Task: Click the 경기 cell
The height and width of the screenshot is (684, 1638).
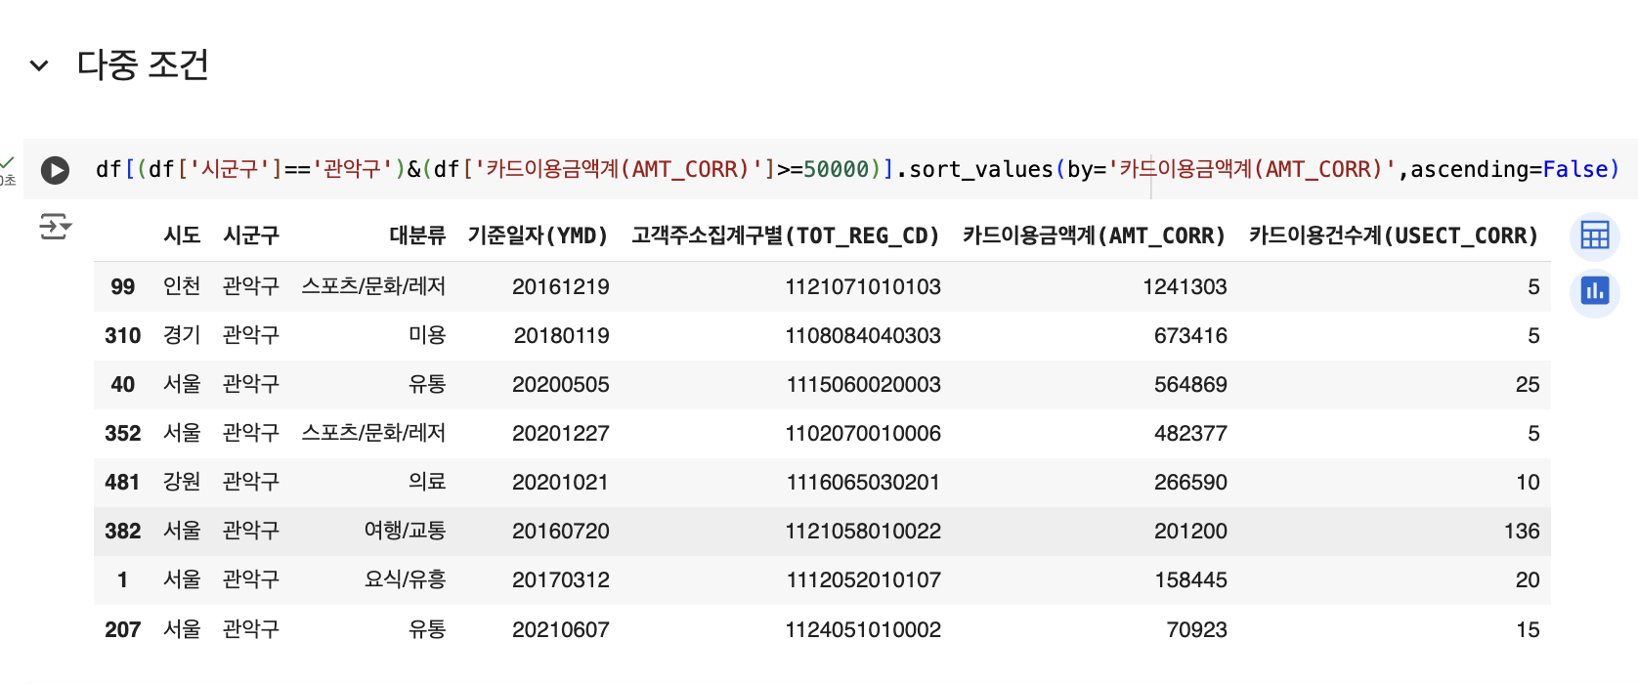Action: click(182, 335)
